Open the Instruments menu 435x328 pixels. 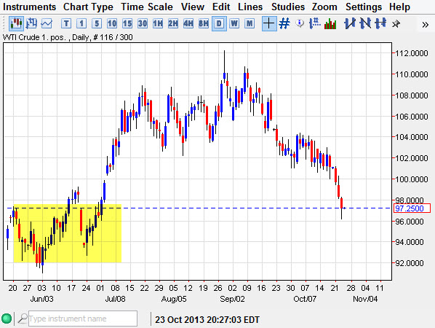(29, 7)
